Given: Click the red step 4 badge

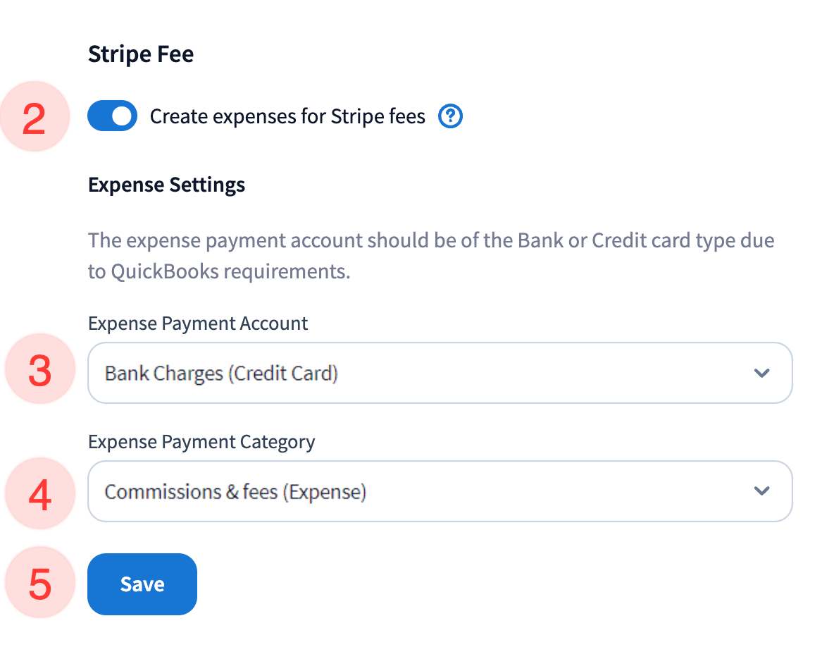Looking at the screenshot, I should pyautogui.click(x=39, y=493).
